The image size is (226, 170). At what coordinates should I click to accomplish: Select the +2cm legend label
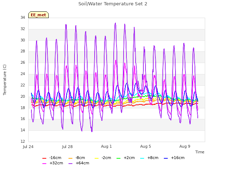[x=129, y=158]
